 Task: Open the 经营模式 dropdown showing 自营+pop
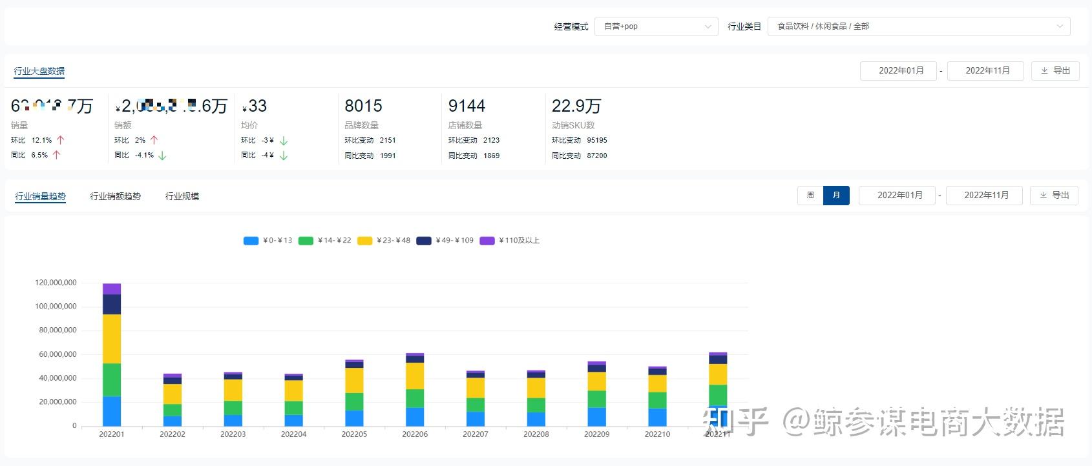(656, 26)
